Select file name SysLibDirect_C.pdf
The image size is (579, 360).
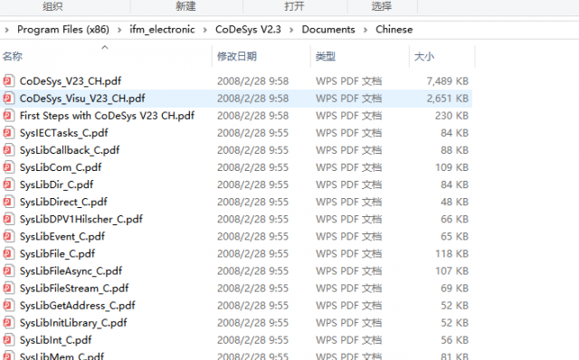tap(63, 202)
